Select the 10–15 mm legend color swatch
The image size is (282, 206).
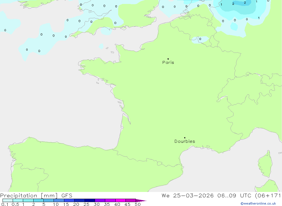tap(59, 200)
